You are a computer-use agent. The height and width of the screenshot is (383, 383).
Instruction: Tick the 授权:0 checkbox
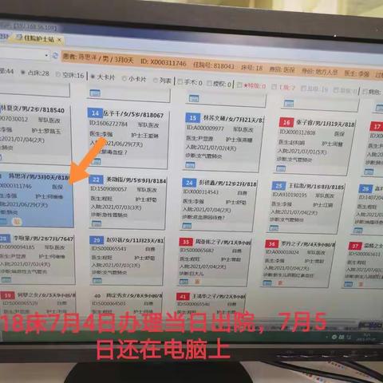click(x=209, y=83)
